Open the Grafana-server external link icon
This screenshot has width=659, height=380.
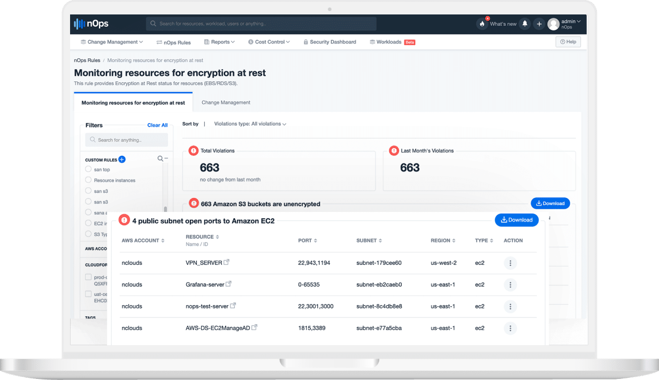[x=229, y=284]
